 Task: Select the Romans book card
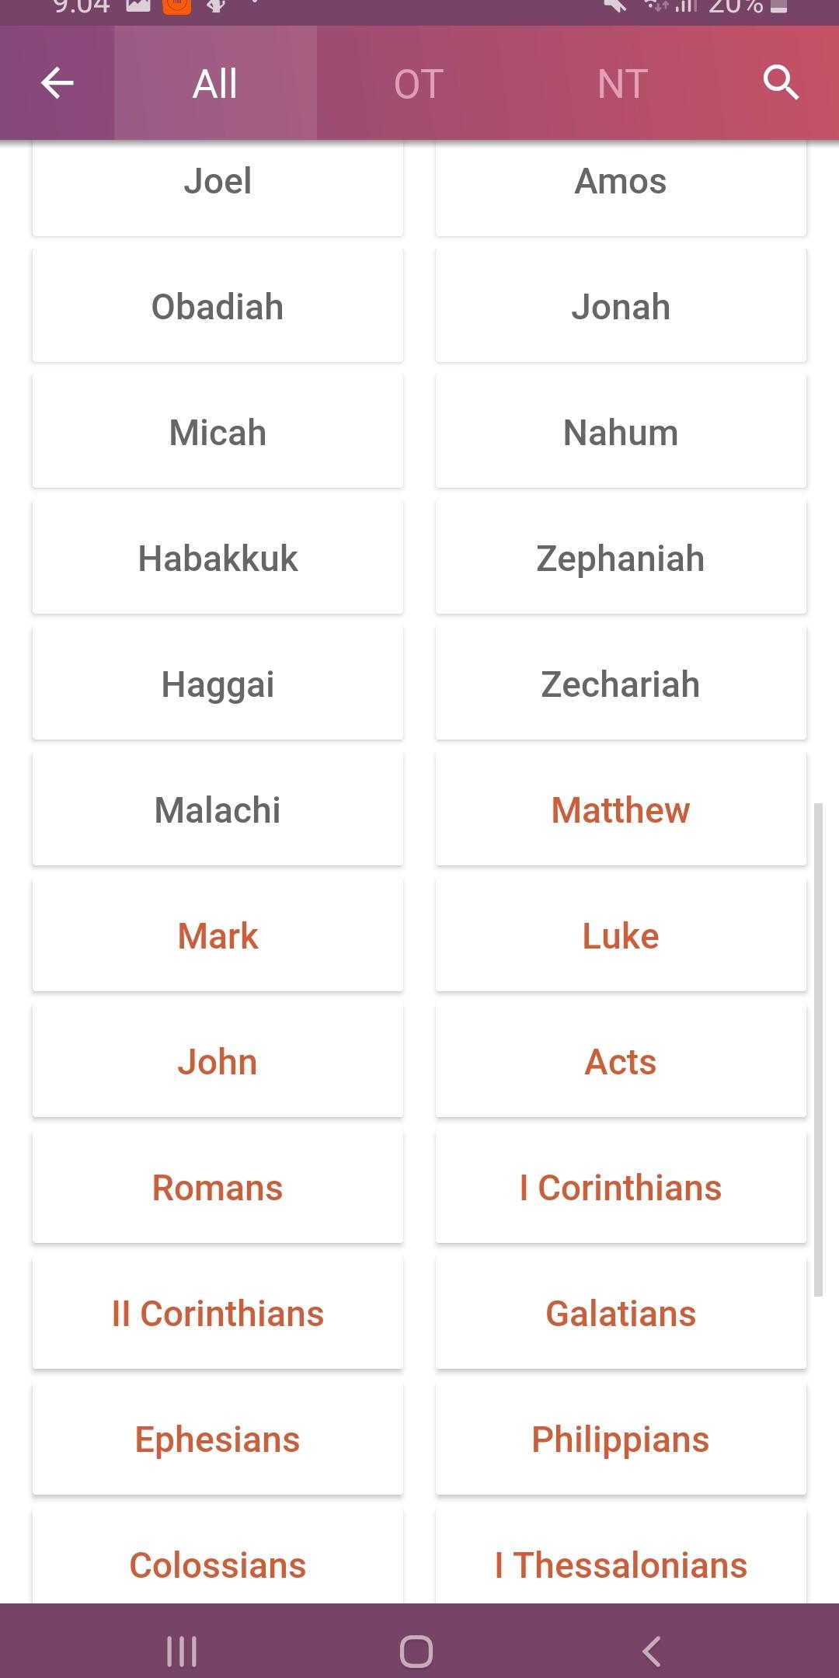[x=218, y=1187]
